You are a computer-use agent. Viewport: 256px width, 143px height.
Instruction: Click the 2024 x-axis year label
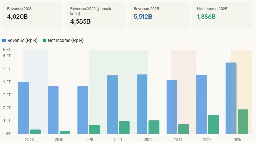(207, 139)
